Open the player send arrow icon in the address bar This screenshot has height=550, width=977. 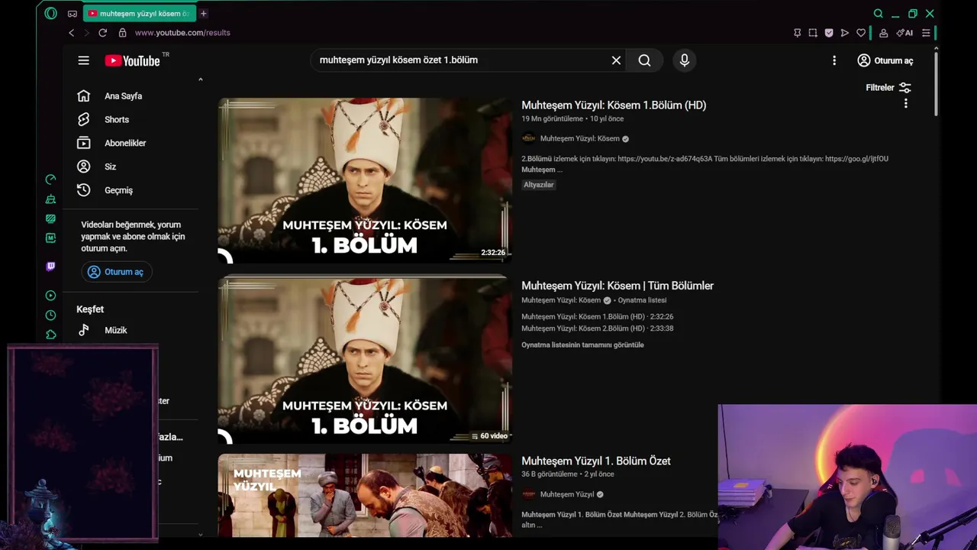tap(845, 33)
